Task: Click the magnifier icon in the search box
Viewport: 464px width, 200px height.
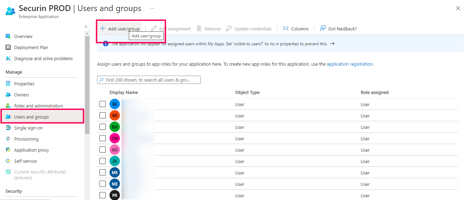Action: click(x=101, y=80)
